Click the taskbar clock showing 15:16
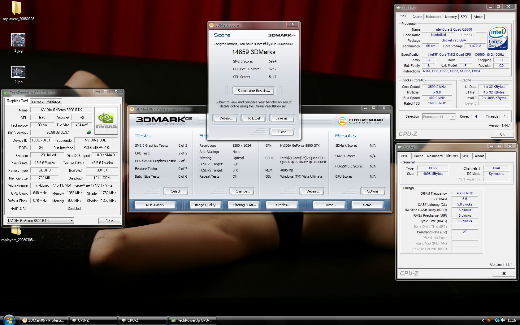Viewport: 520px width, 325px height. 512,320
